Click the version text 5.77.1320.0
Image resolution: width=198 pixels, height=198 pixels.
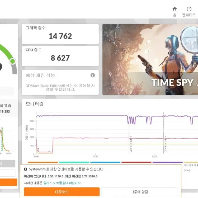coord(89,176)
